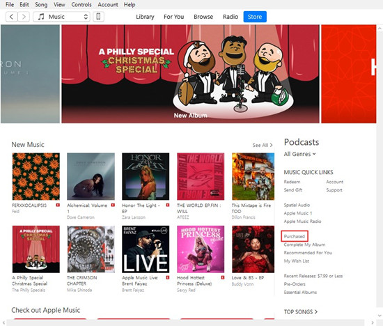Click artist name Sexyy Red
383x326 pixels.
pyautogui.click(x=186, y=290)
